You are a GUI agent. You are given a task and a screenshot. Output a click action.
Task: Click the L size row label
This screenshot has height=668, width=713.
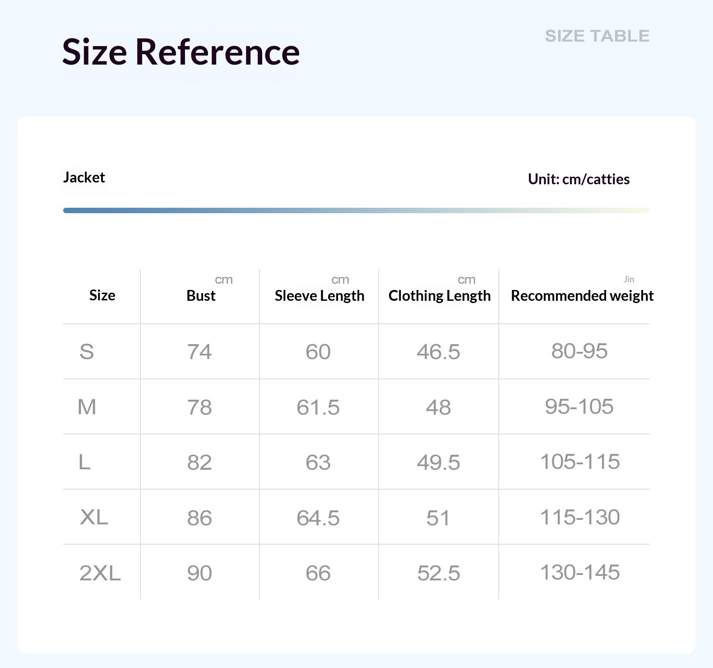84,462
